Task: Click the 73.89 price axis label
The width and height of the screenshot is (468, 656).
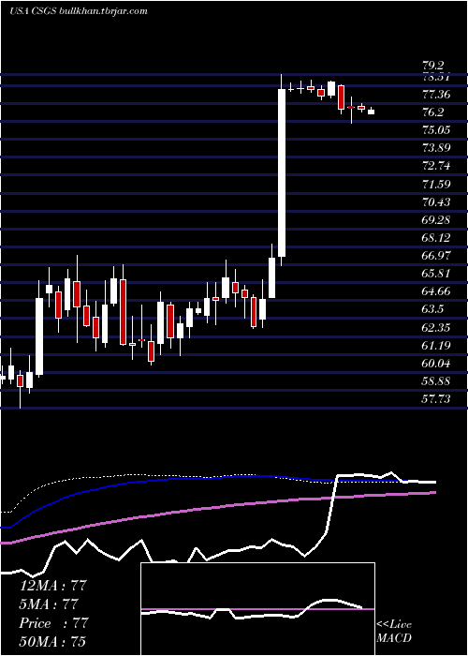Action: (x=436, y=149)
